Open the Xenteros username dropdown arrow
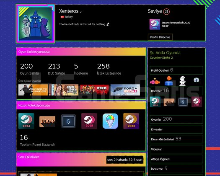This screenshot has width=220, height=176. (x=81, y=12)
